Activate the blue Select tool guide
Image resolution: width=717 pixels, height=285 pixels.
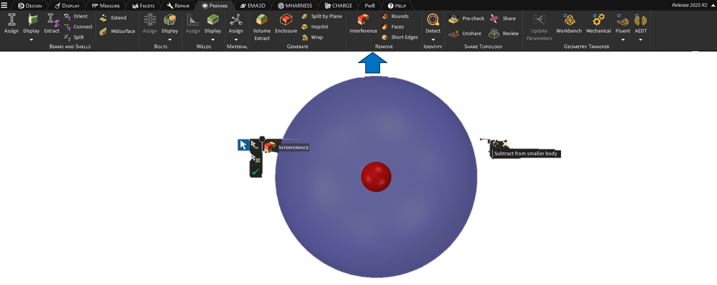click(x=243, y=145)
